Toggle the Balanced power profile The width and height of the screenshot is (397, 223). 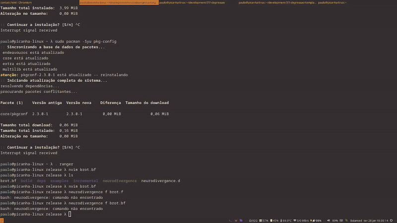point(357,221)
